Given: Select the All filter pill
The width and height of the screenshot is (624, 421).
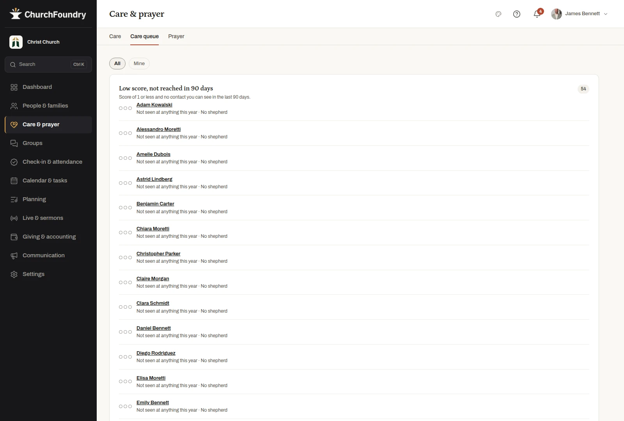Looking at the screenshot, I should click(117, 64).
